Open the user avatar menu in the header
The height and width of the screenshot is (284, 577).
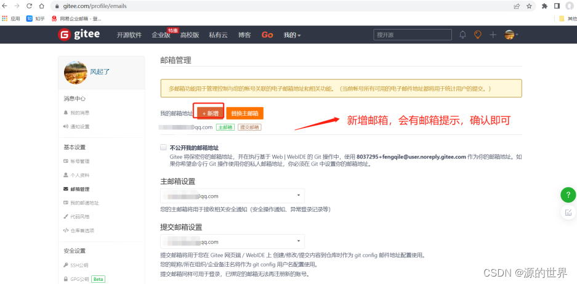pyautogui.click(x=512, y=35)
